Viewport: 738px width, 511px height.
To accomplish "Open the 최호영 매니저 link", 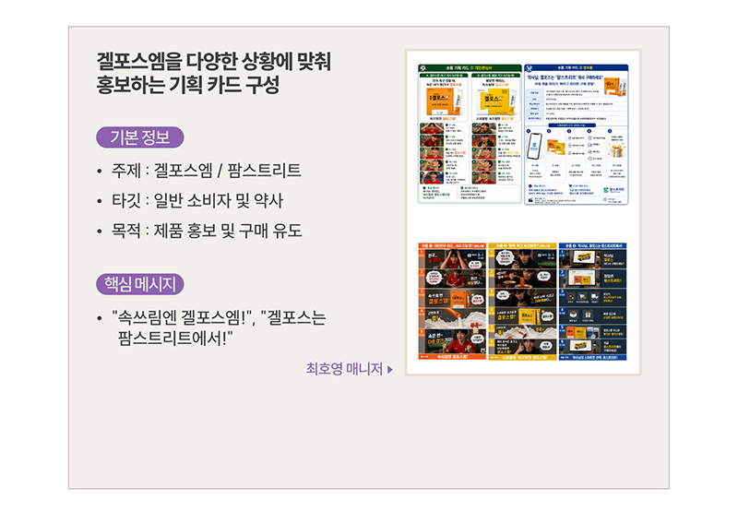I will click(350, 369).
